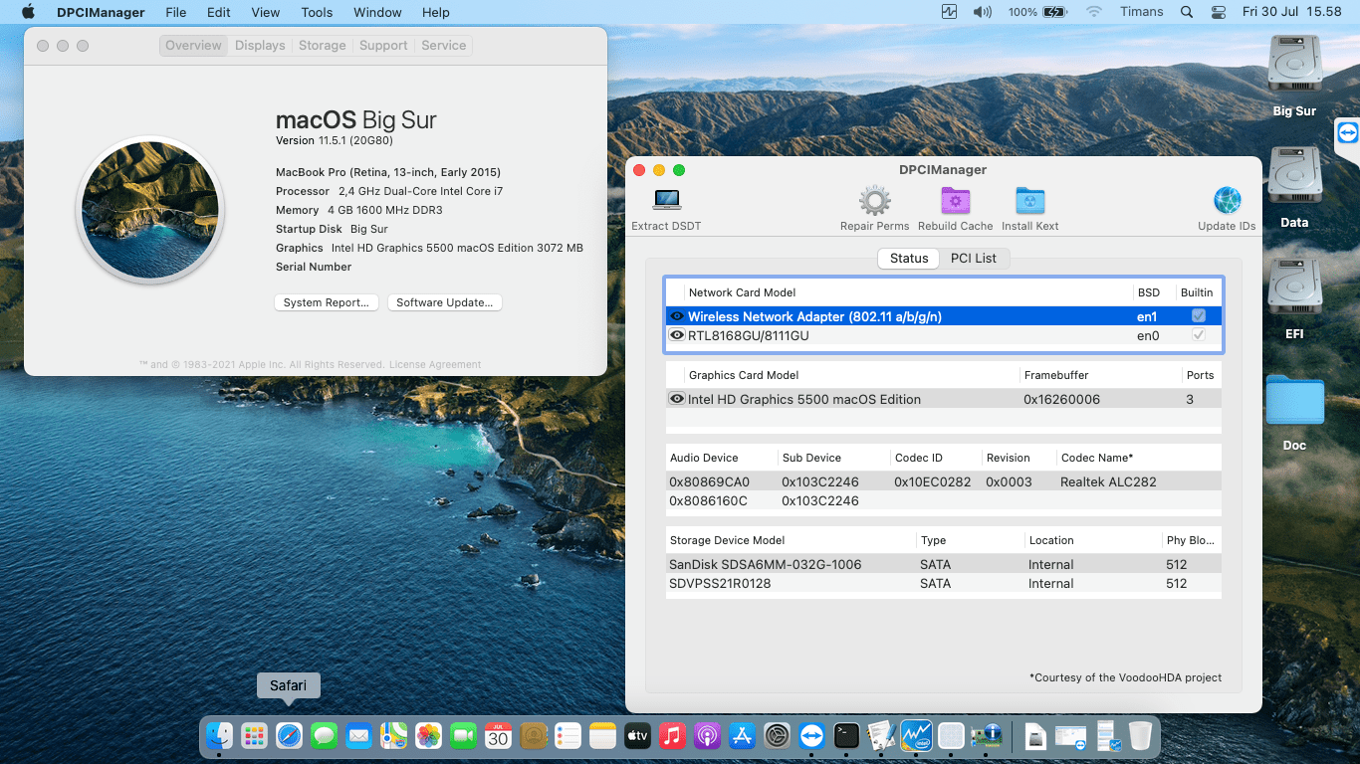The width and height of the screenshot is (1360, 764).
Task: Select the SanDisk SDSA6MM-032G-1006 storage row
Action: point(944,564)
